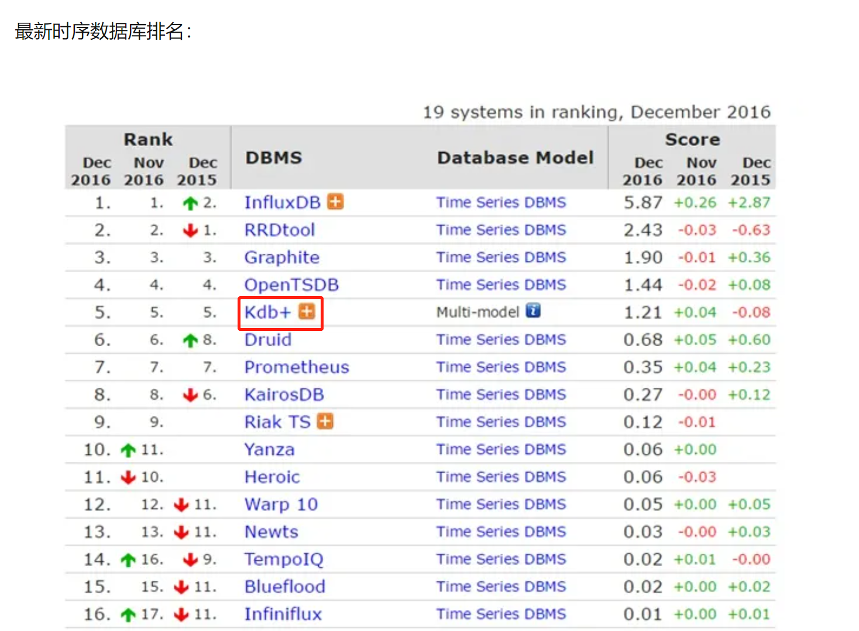
Task: Click the score 1.44 for OpenTSDB
Action: pyautogui.click(x=643, y=285)
